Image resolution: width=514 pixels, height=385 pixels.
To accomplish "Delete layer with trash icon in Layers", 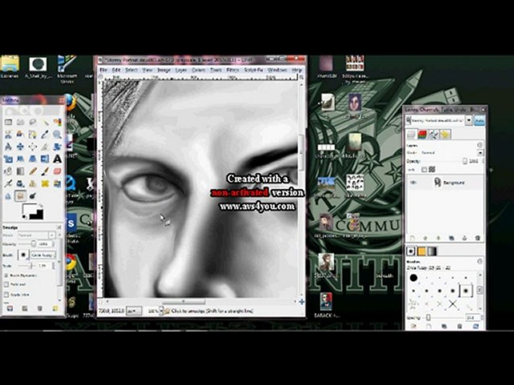I will [478, 238].
